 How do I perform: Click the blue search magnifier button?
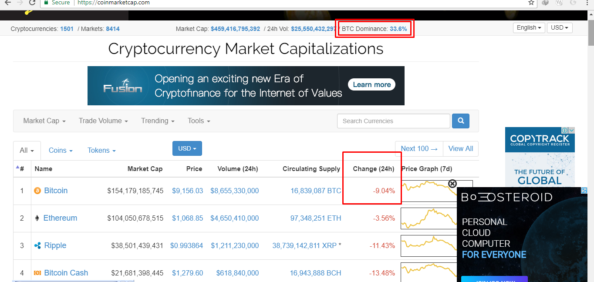pyautogui.click(x=461, y=121)
